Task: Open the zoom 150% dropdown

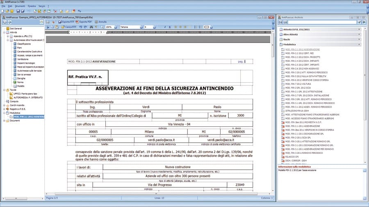Action: pyautogui.click(x=116, y=27)
